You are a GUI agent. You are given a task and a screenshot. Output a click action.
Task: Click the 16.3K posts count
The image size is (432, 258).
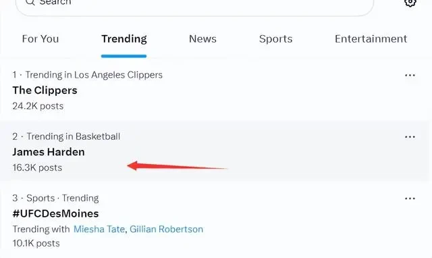pyautogui.click(x=37, y=167)
